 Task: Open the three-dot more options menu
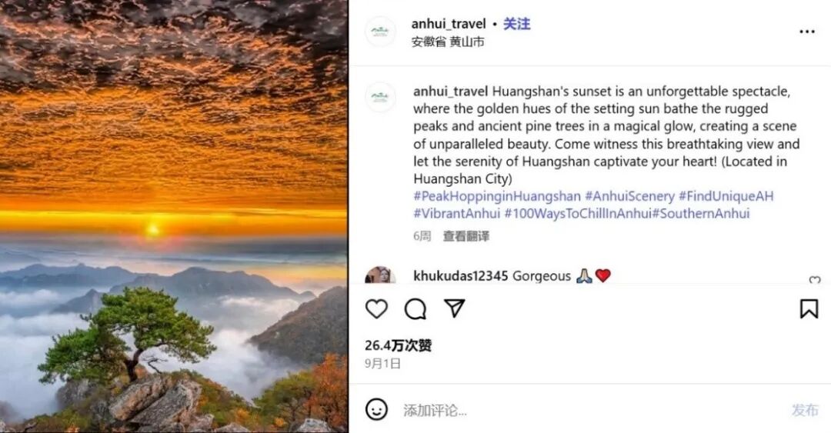pos(806,32)
